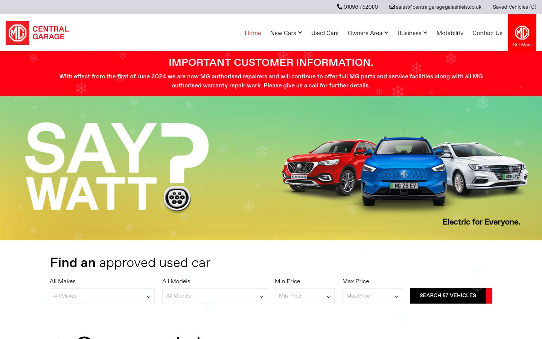Expand the Owners Area chevron arrow

[386, 33]
